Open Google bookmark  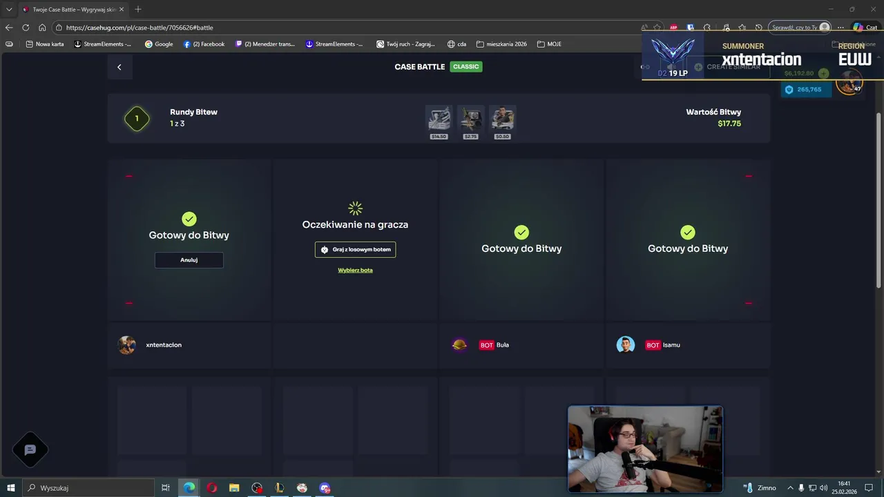(159, 44)
